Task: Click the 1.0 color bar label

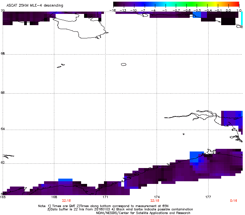Action: [239, 11]
